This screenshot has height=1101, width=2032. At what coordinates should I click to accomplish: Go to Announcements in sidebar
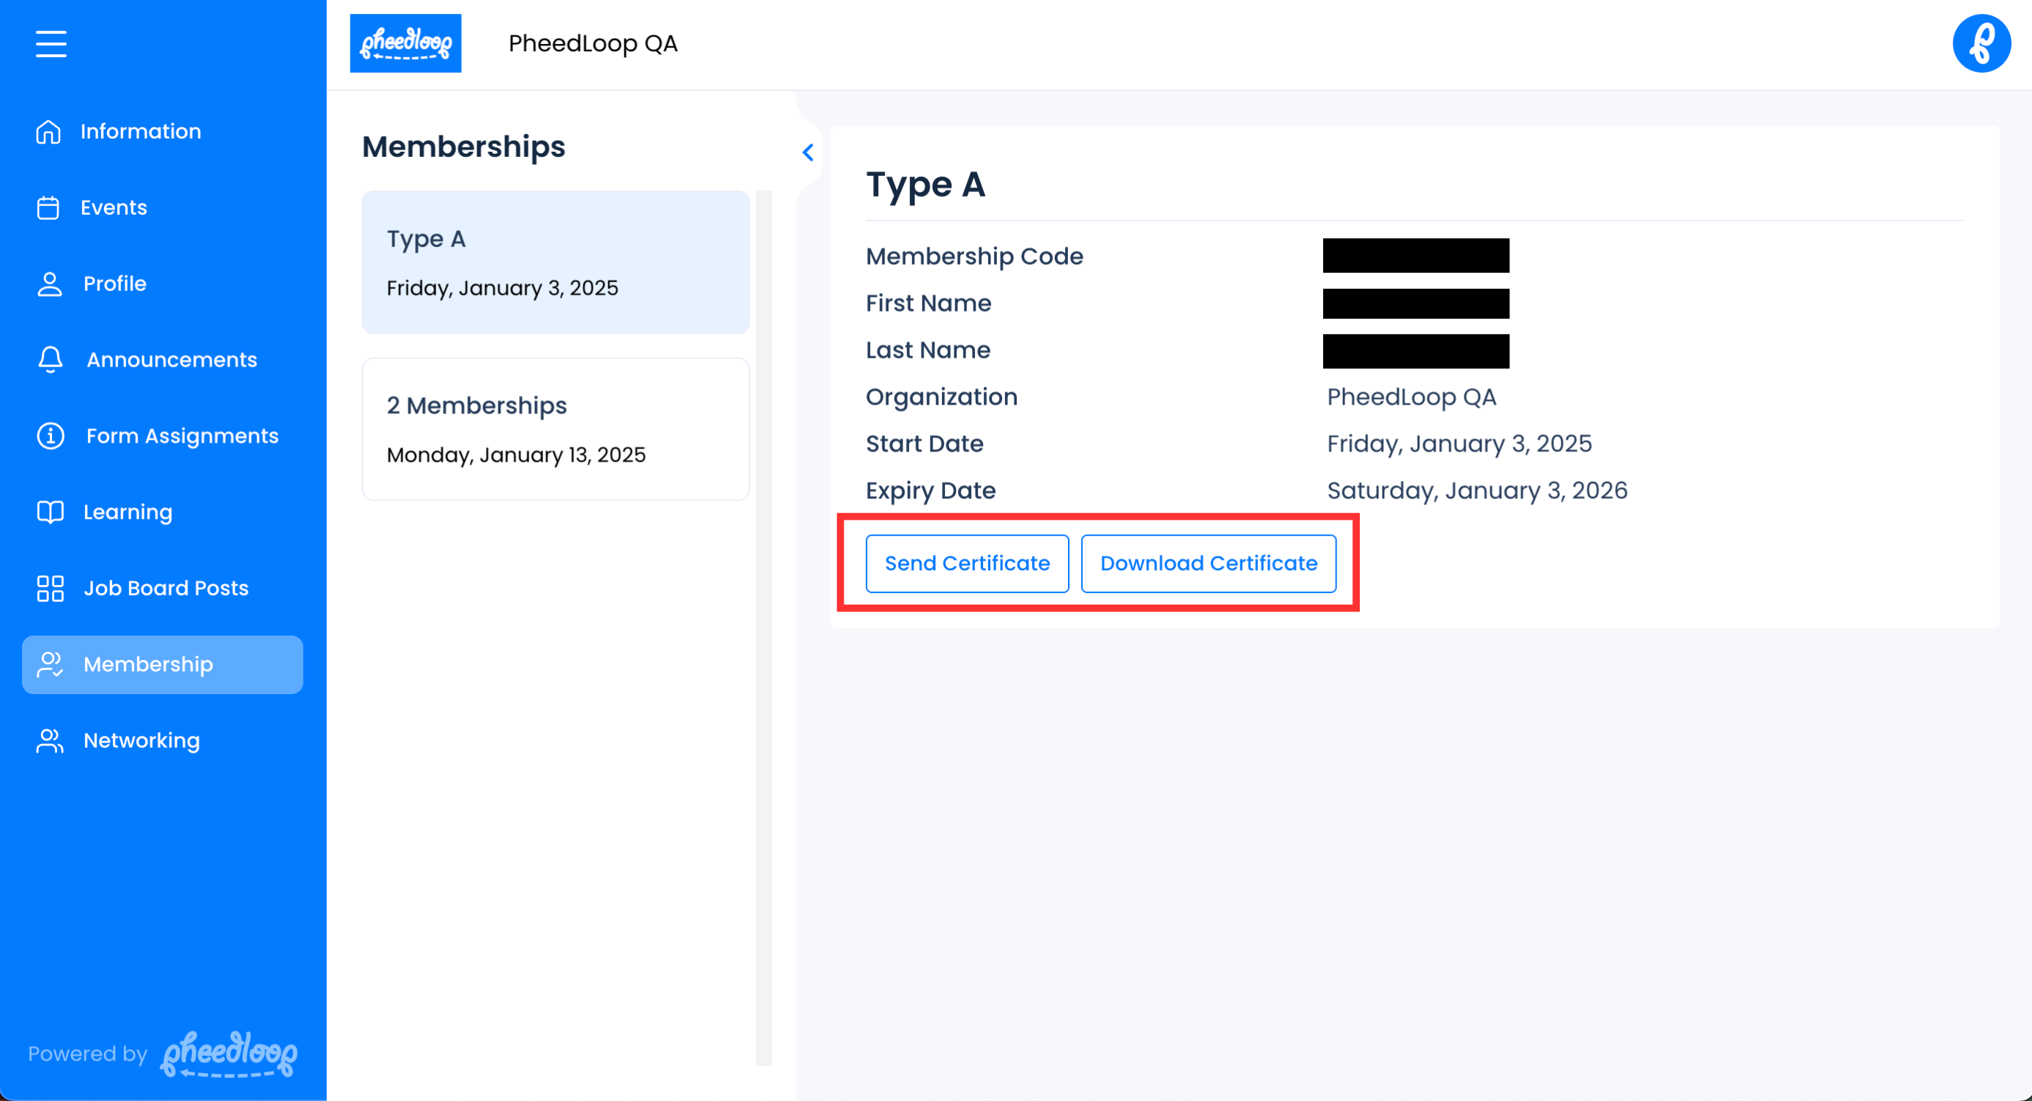coord(172,360)
